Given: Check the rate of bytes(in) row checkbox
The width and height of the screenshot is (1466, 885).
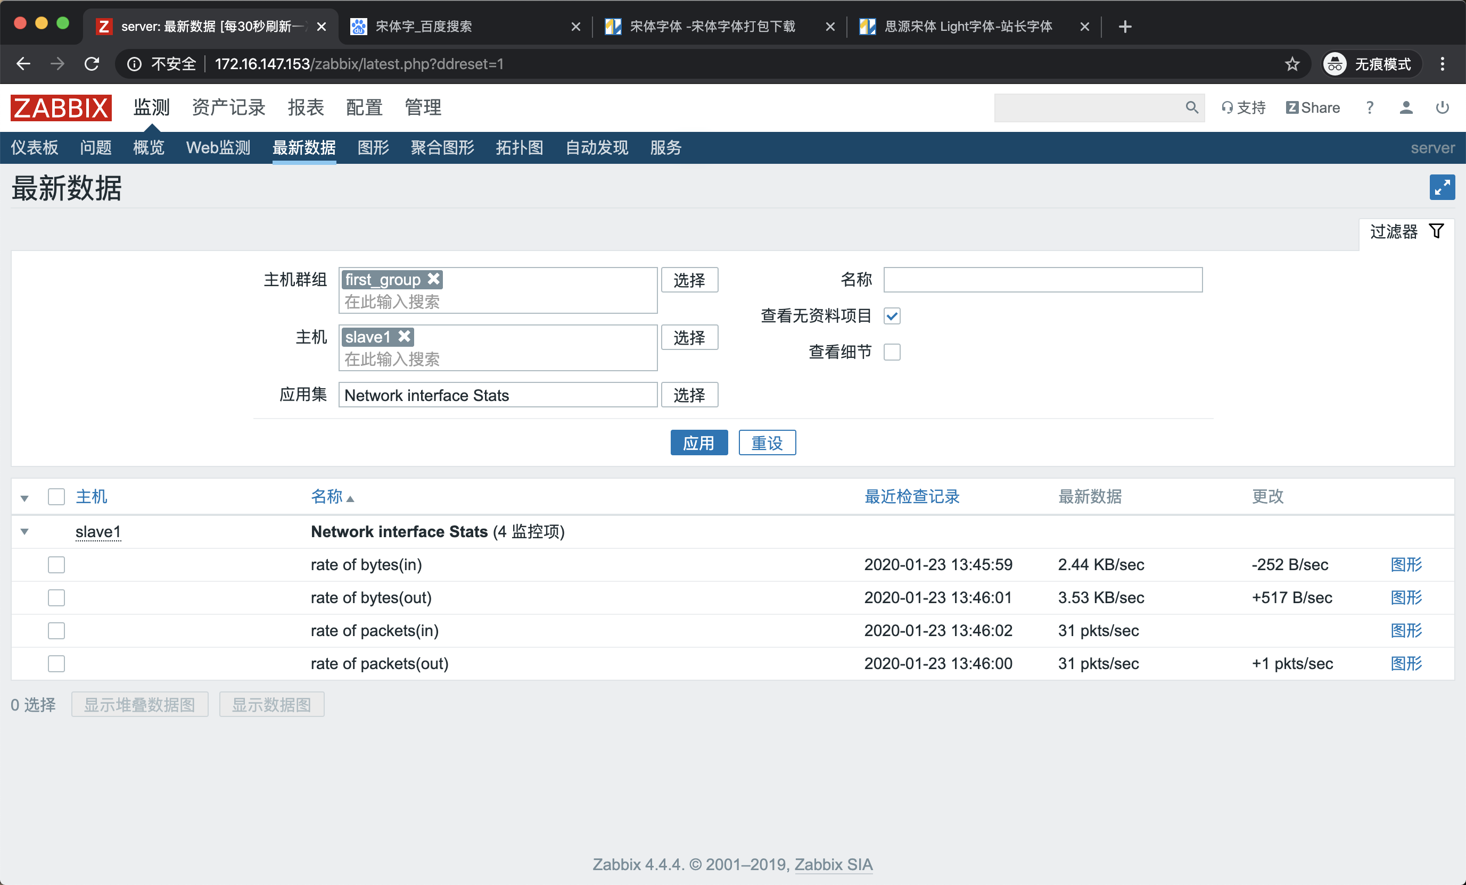Looking at the screenshot, I should pyautogui.click(x=56, y=565).
